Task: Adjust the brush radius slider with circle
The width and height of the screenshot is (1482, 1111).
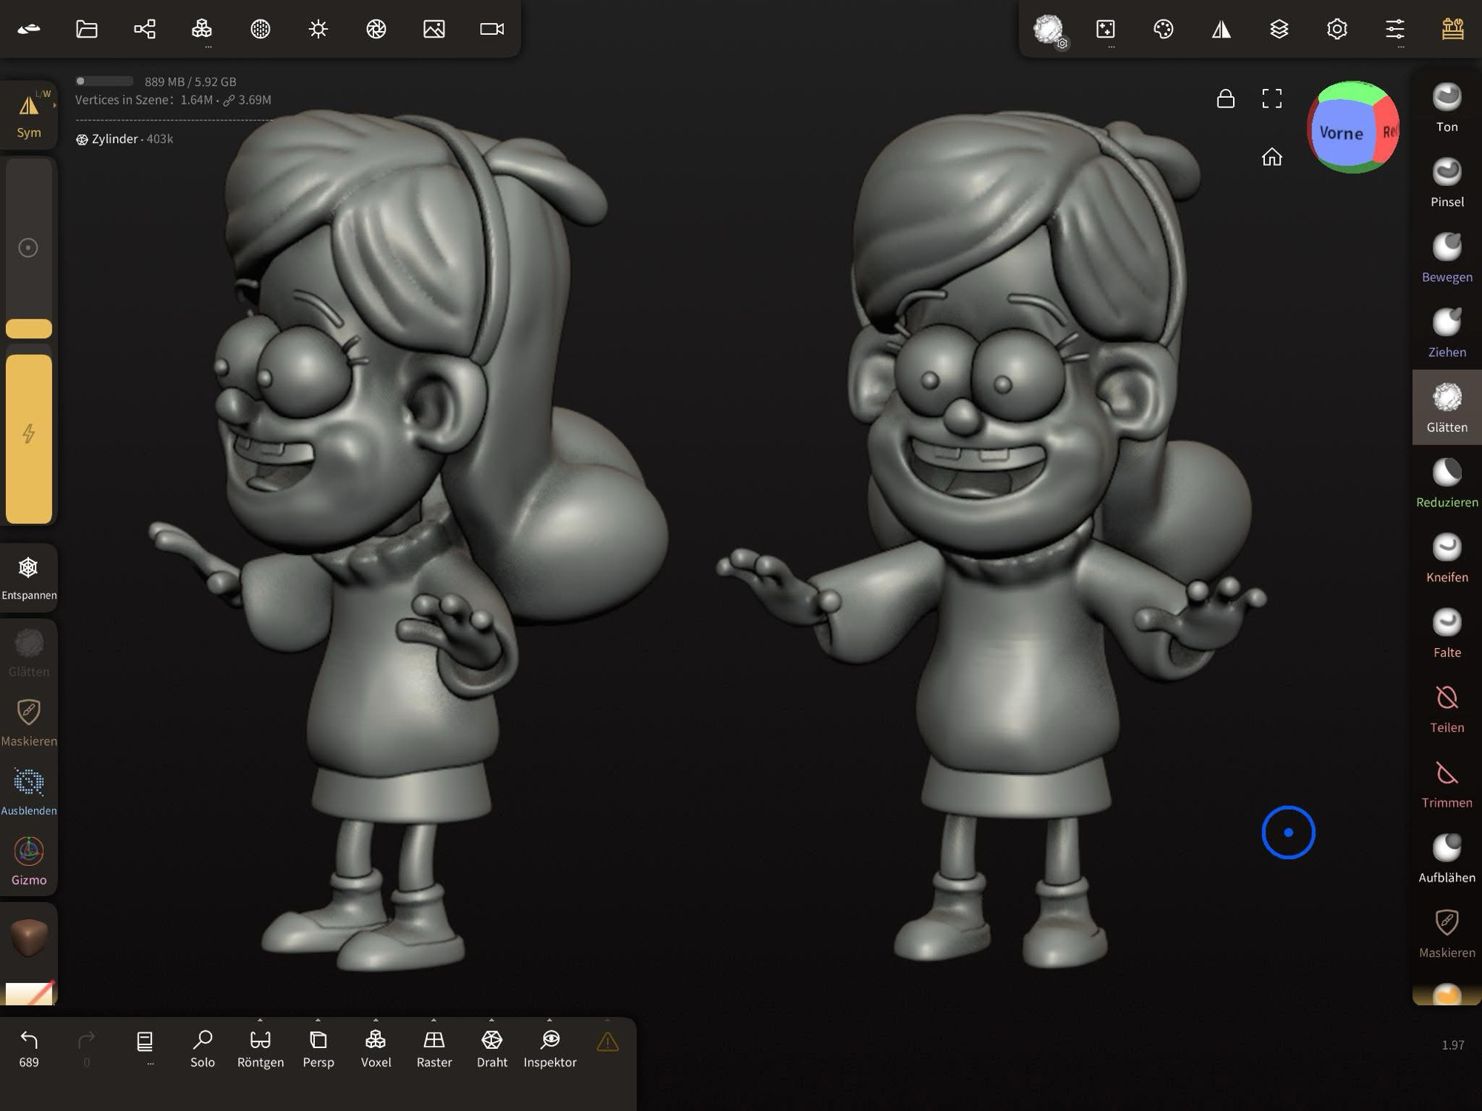Action: click(29, 248)
